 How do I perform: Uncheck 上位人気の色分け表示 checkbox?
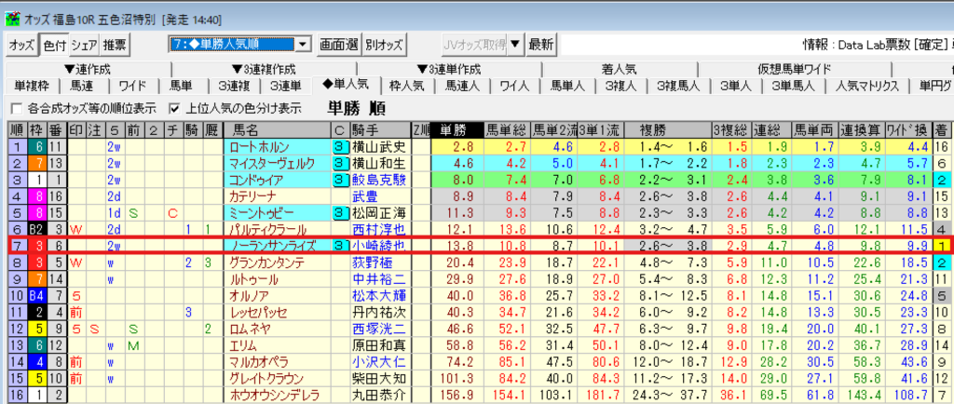[x=173, y=108]
